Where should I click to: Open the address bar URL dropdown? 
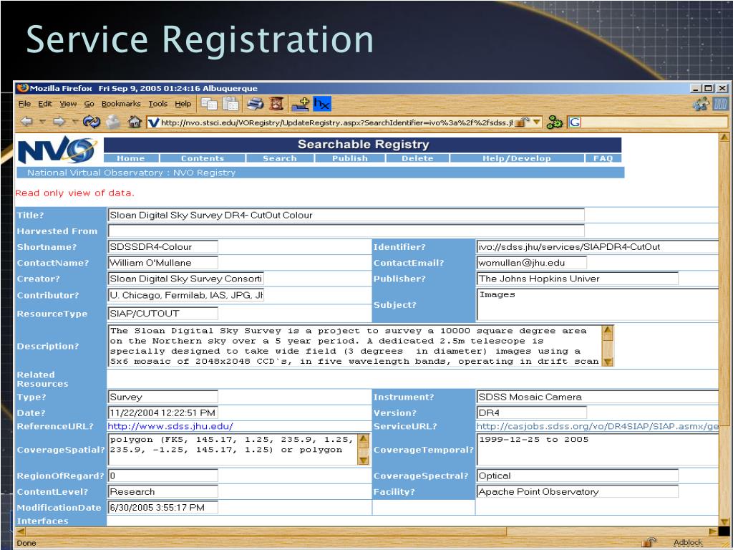click(x=537, y=122)
